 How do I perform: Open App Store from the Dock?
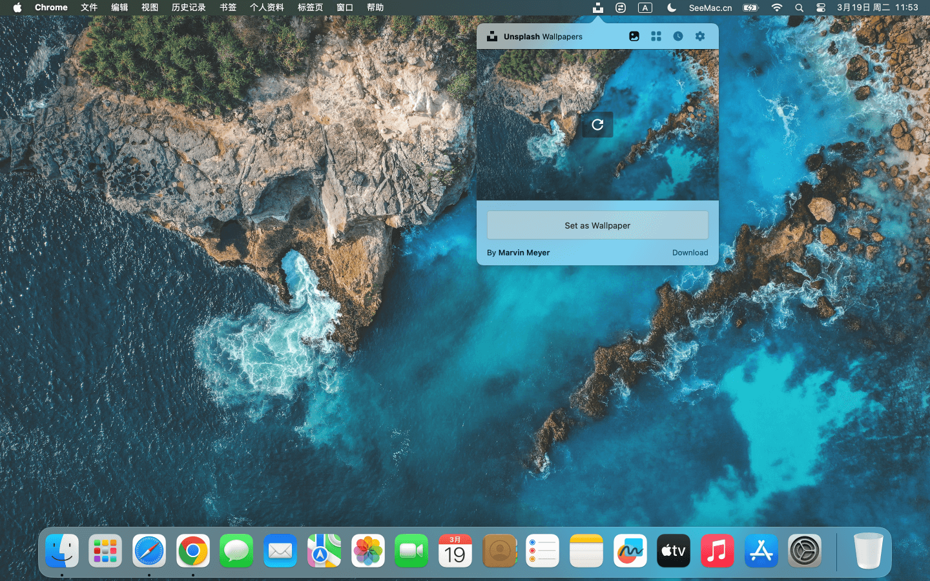(761, 551)
